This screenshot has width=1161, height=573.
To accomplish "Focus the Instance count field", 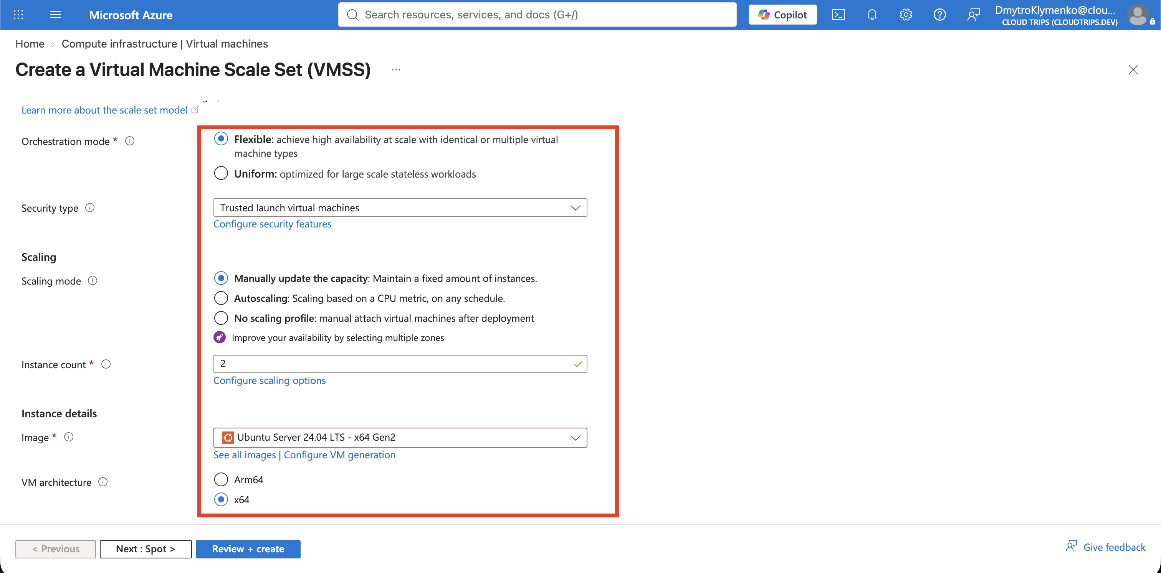I will (x=400, y=364).
